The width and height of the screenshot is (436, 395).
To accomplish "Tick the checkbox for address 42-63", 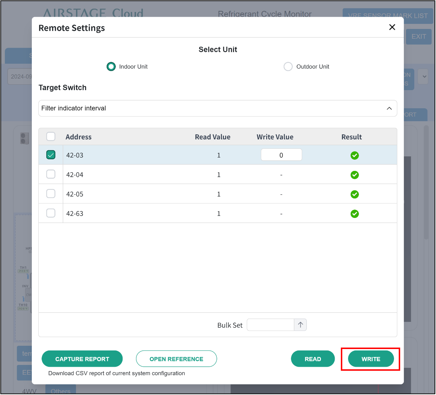I will coord(51,213).
